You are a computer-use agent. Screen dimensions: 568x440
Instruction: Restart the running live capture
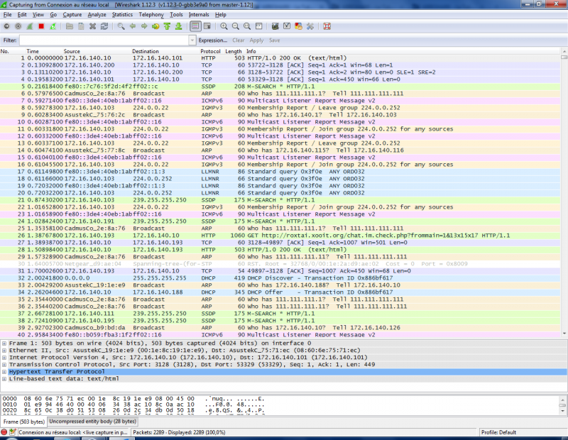point(53,26)
